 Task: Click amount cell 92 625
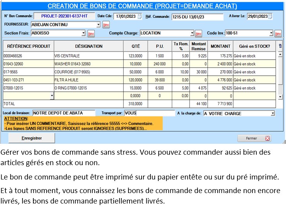[220, 88]
